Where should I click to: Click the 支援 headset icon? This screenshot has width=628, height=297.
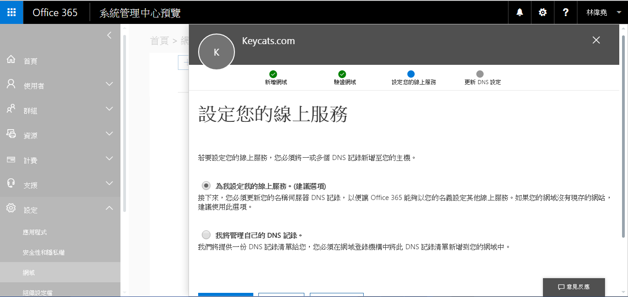[11, 183]
